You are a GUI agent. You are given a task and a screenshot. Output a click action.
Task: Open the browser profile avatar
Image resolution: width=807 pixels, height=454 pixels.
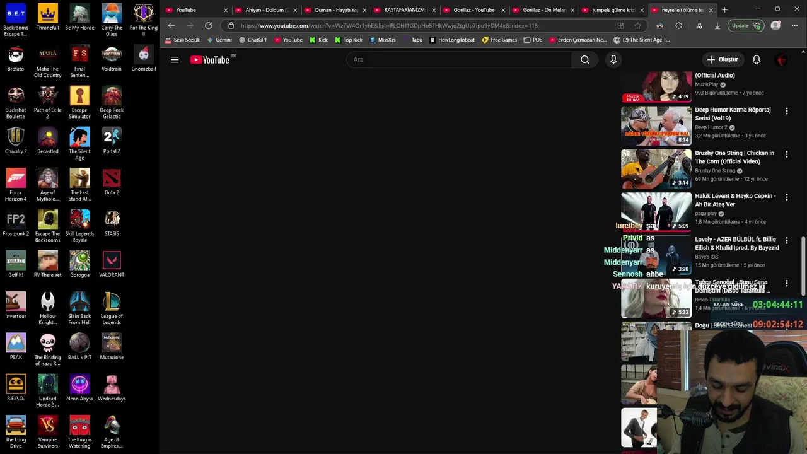pos(775,26)
